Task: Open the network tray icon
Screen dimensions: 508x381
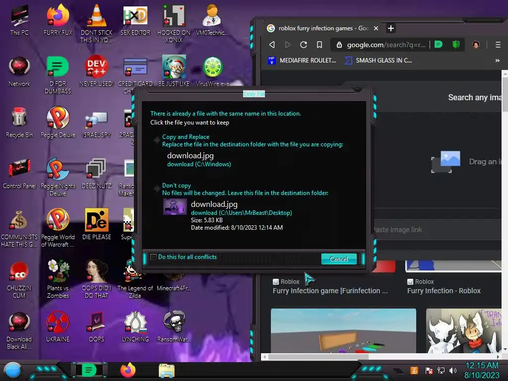Action: point(441,370)
